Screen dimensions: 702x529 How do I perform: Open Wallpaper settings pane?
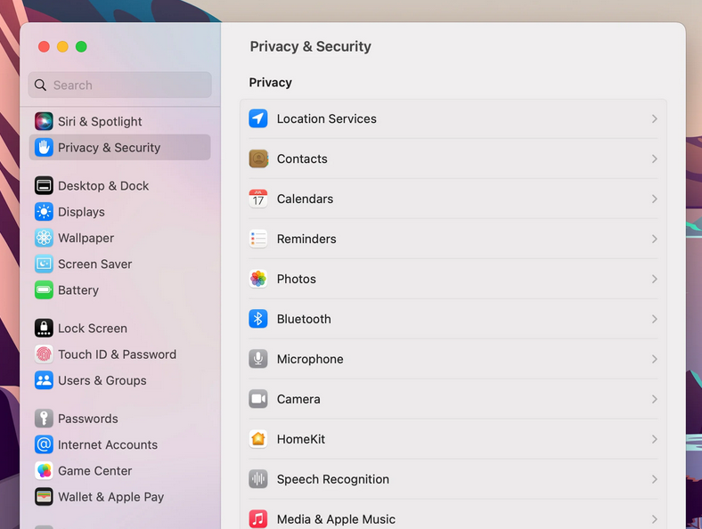[119, 238]
